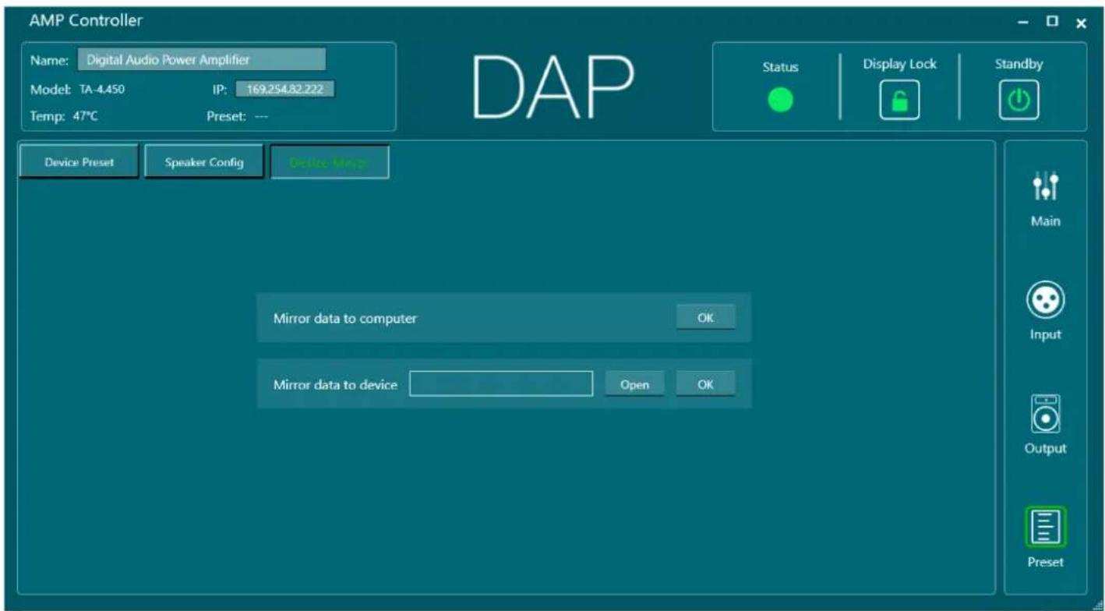Edit the device Name field
This screenshot has height=611, width=1105.
202,59
